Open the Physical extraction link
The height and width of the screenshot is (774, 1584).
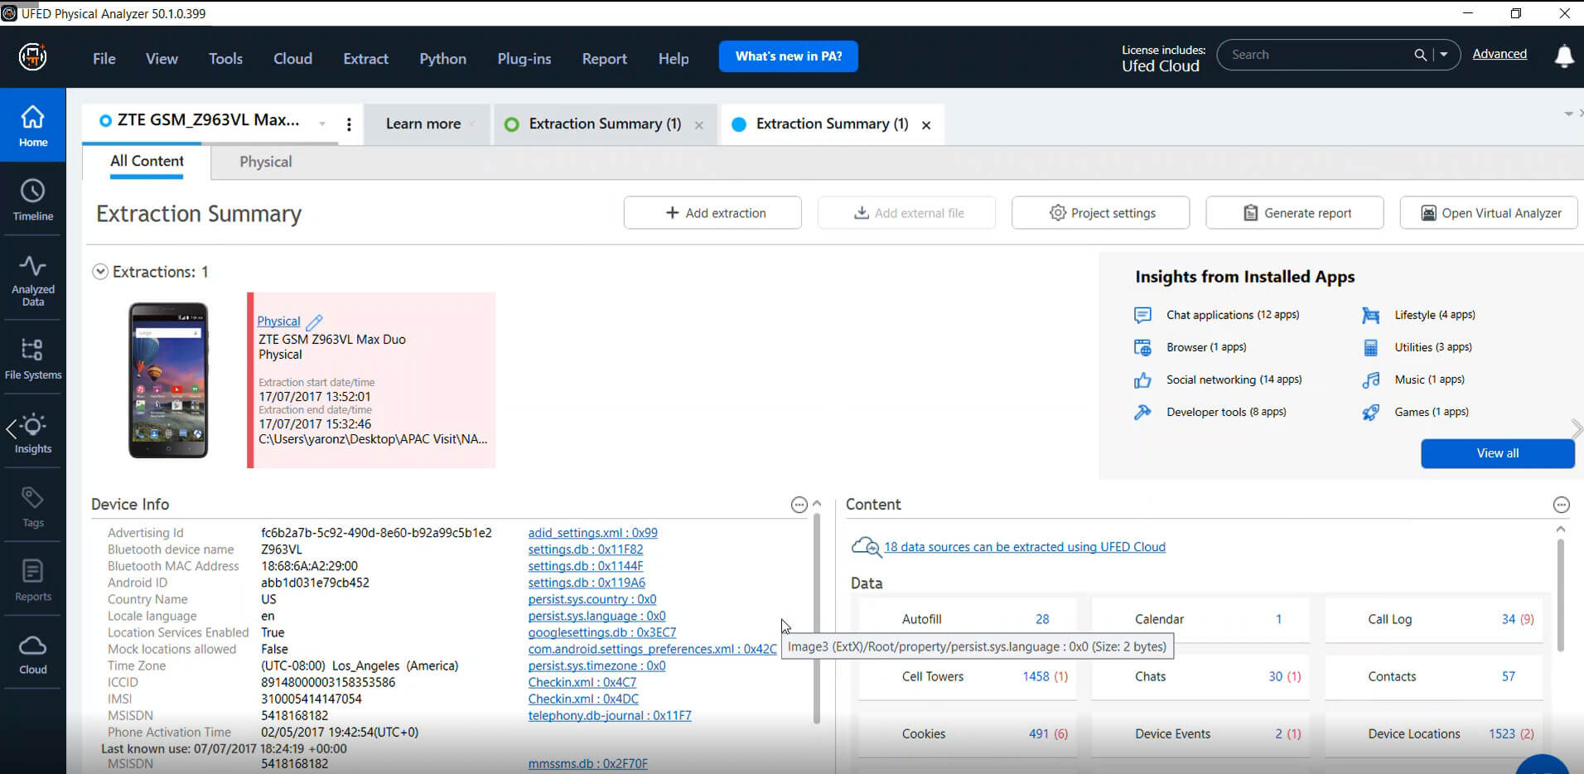pyautogui.click(x=278, y=322)
